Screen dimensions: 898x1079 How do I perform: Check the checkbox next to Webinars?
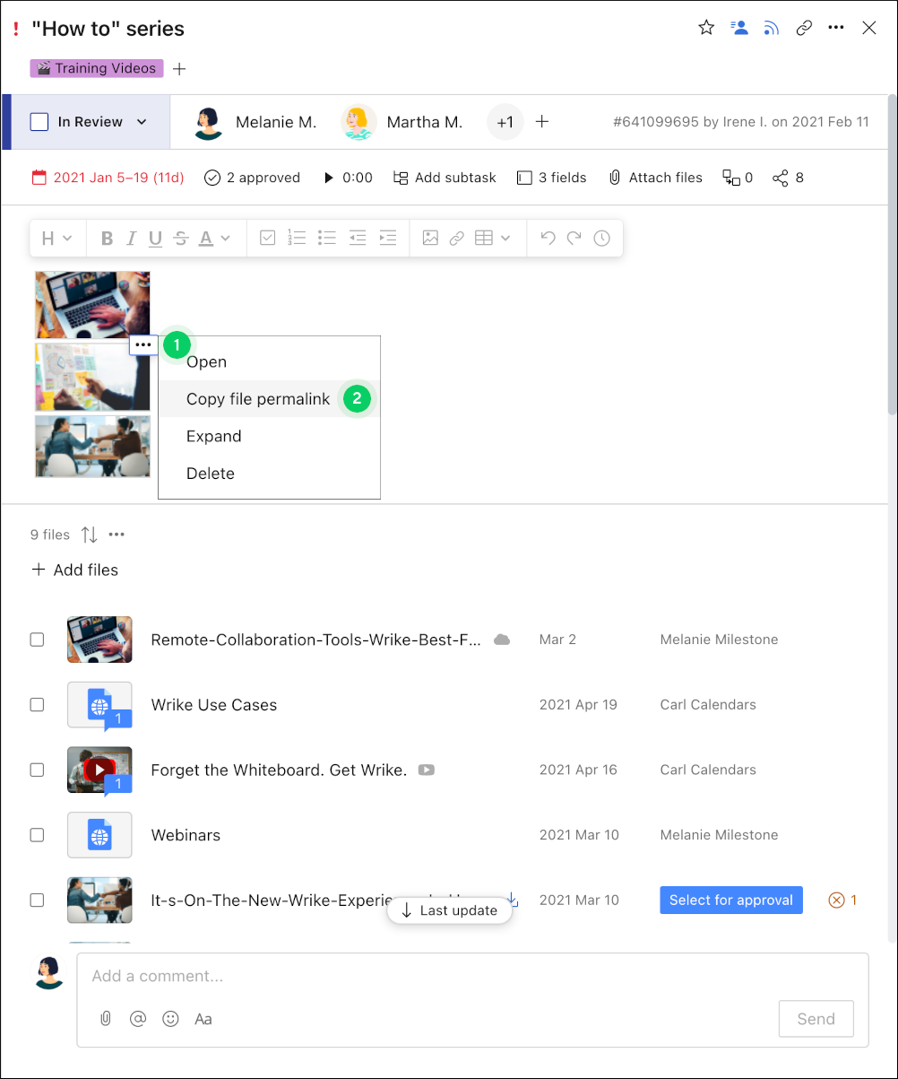pos(37,835)
